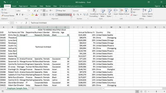Image resolution: width=166 pixels, height=93 pixels.
Task: Expand AutoSum dropdown arrow
Action: [x=141, y=10]
